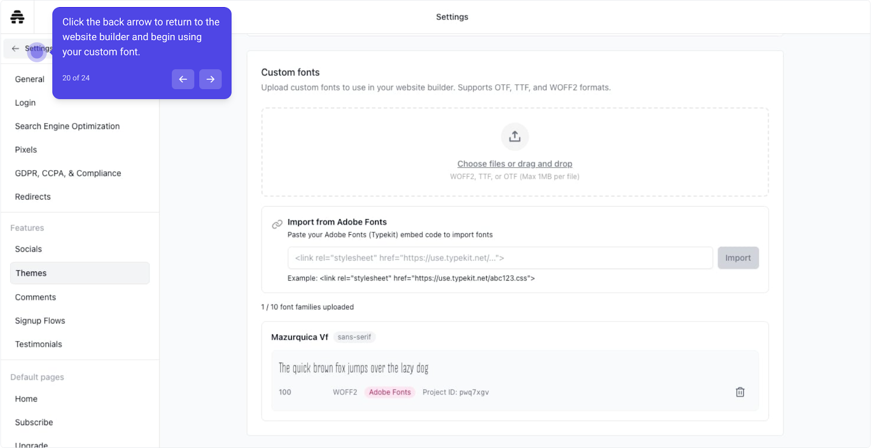The height and width of the screenshot is (448, 871).
Task: Open Redirects settings
Action: pos(33,197)
